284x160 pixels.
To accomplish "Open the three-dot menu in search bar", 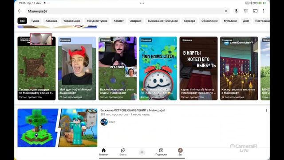I will click(x=264, y=11).
